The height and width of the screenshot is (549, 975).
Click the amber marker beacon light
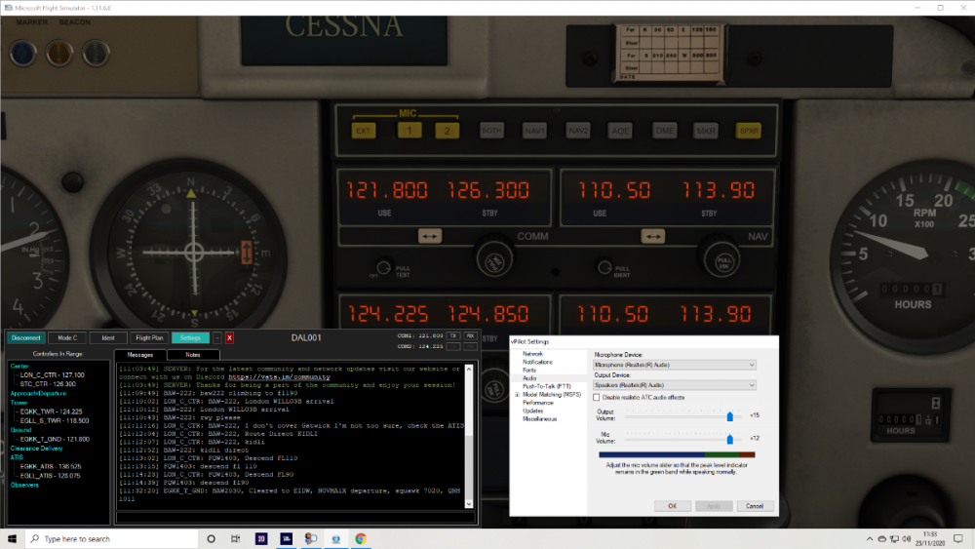[x=59, y=54]
